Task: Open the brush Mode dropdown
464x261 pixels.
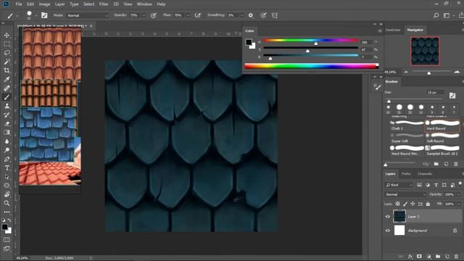Action: coord(87,15)
